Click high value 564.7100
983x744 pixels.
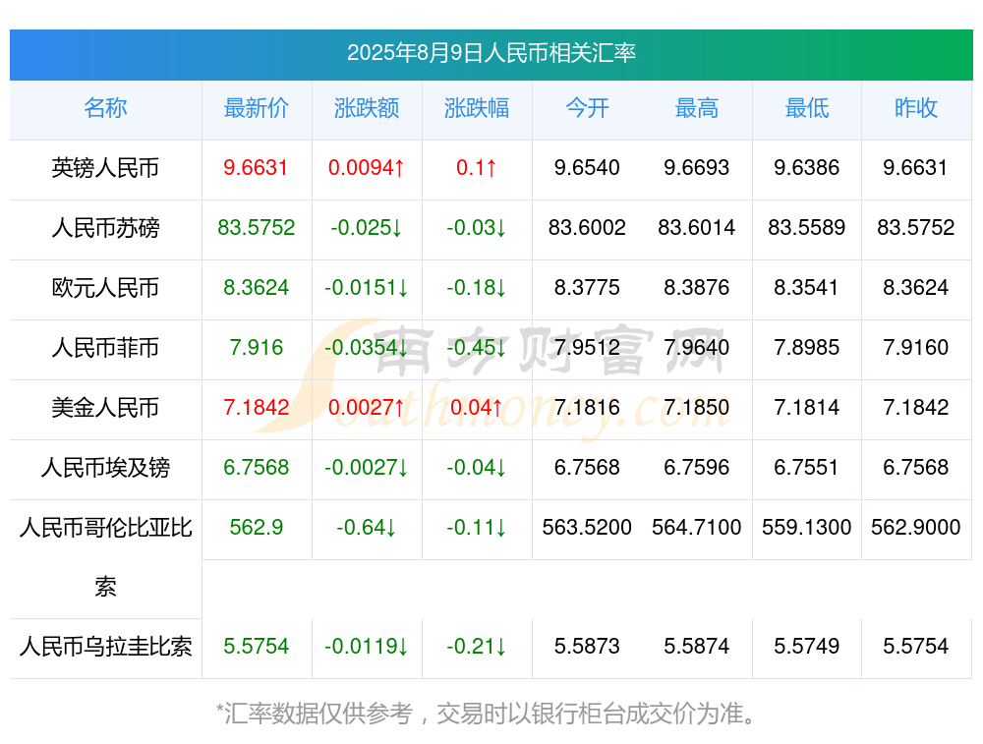697,527
